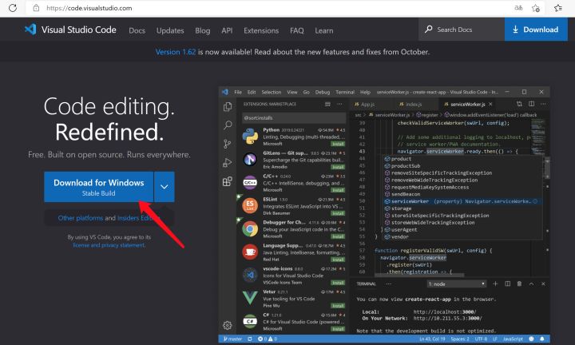This screenshot has width=575, height=345.
Task: Click the Manage gear icon at the bottom of the sidebar
Action: click(228, 325)
